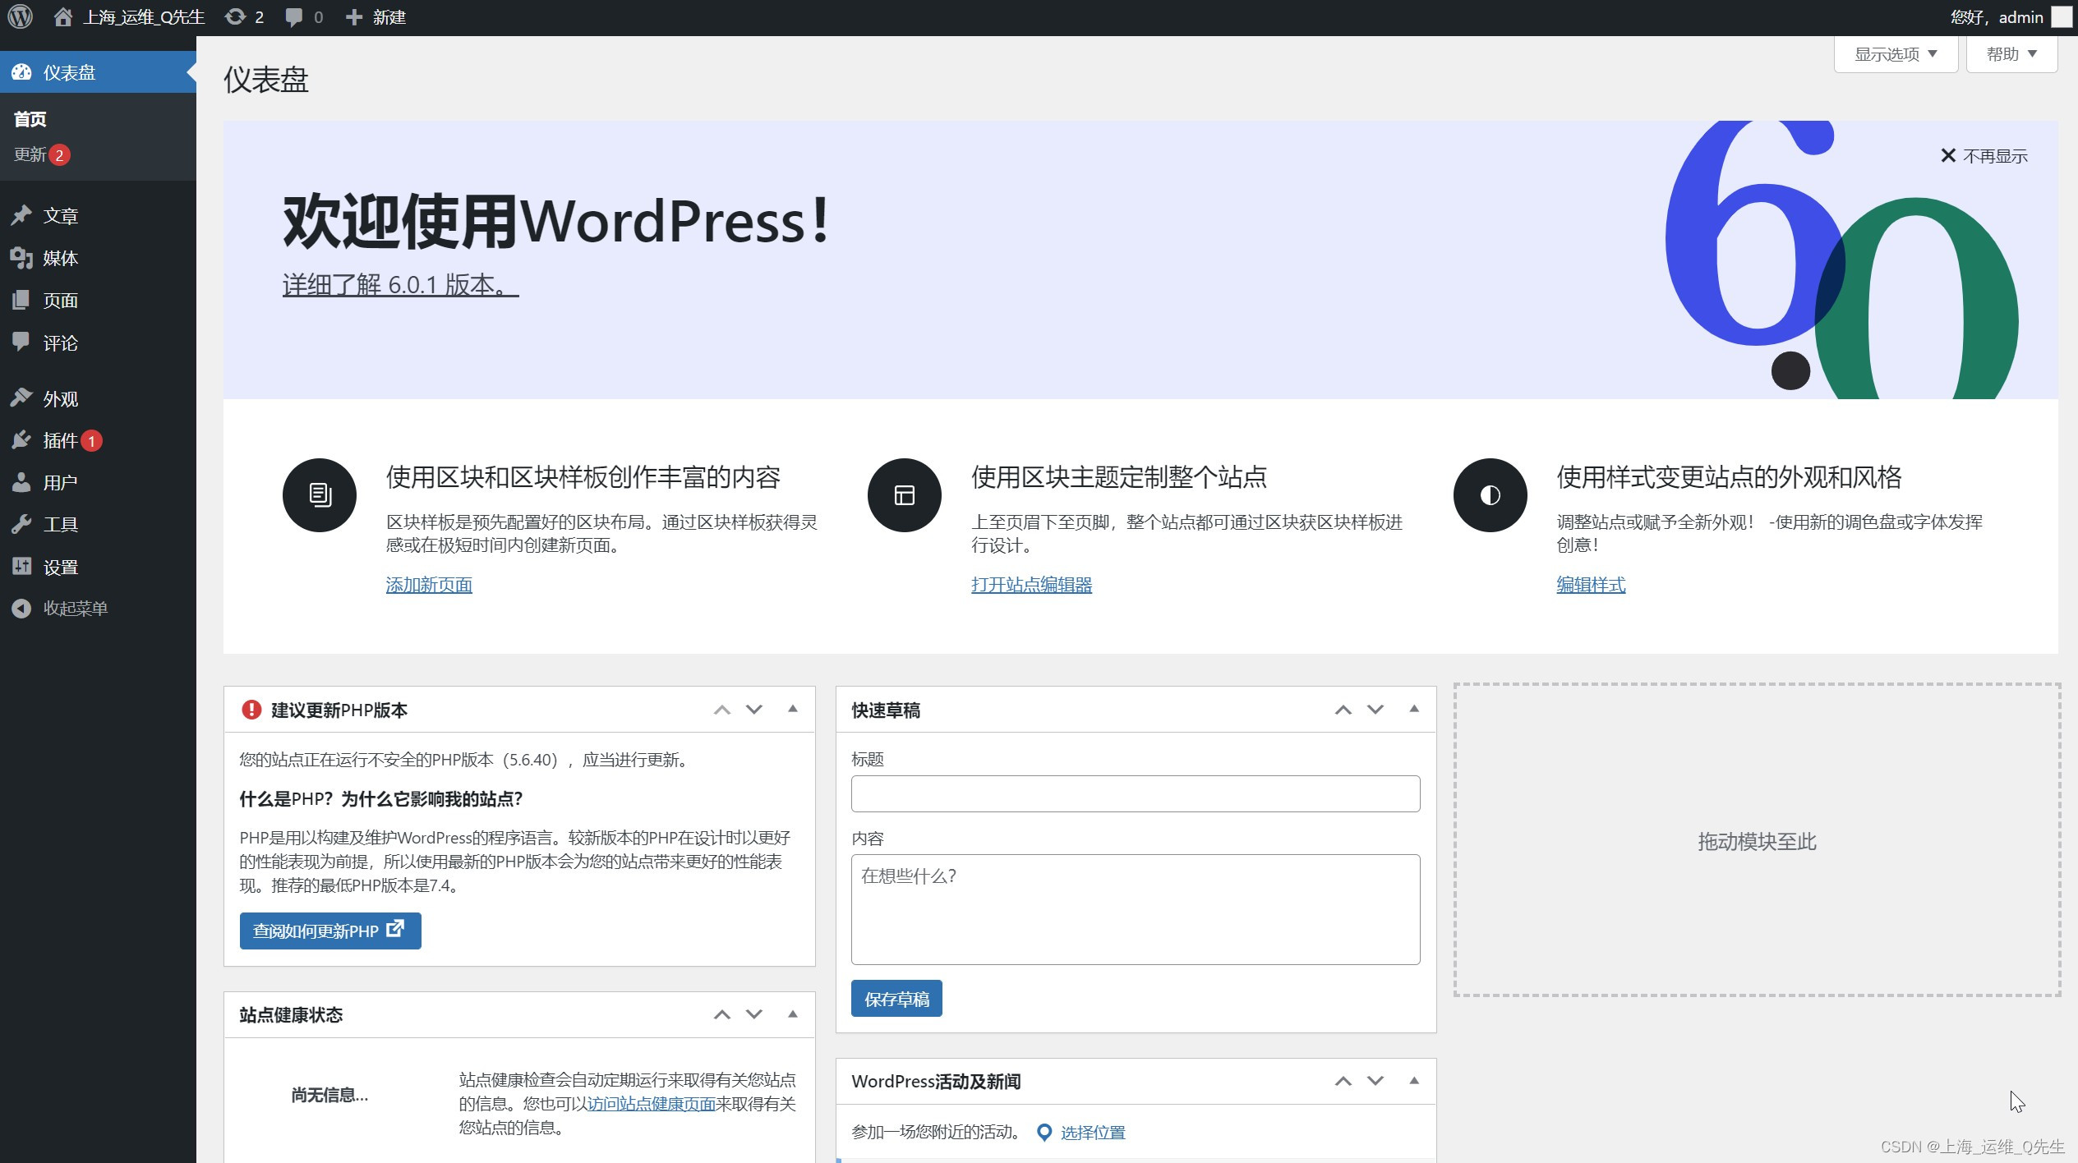
Task: Click the 工具 wrench icon
Action: (x=21, y=524)
